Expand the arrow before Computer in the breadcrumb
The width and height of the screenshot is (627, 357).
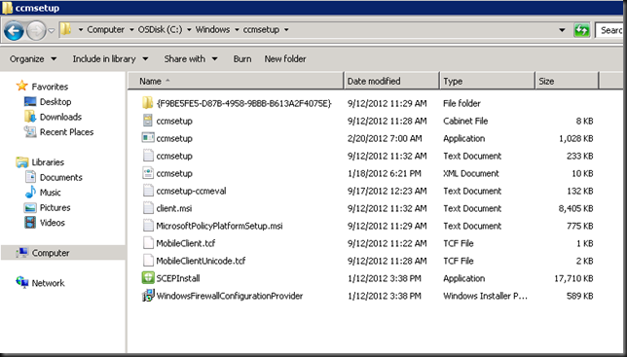[81, 29]
